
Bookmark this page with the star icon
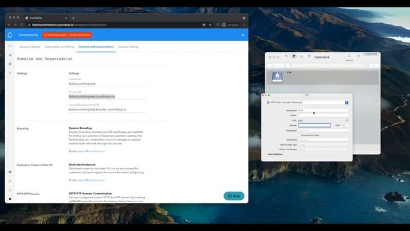[x=210, y=25]
